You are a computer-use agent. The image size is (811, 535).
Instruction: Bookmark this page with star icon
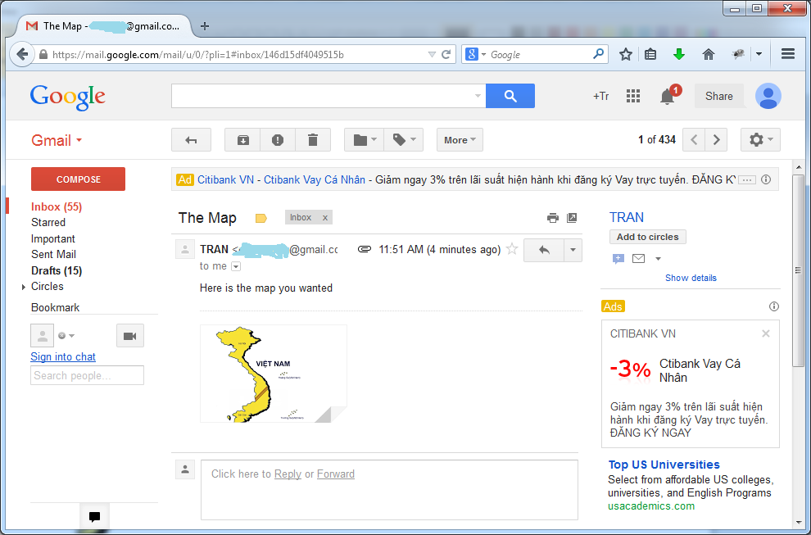tap(626, 54)
